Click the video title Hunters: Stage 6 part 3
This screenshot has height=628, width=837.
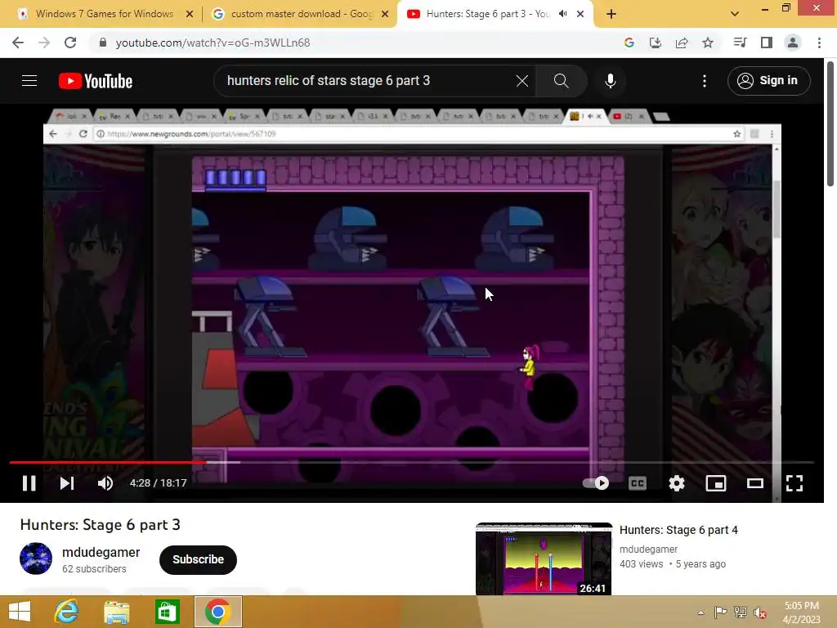click(101, 525)
